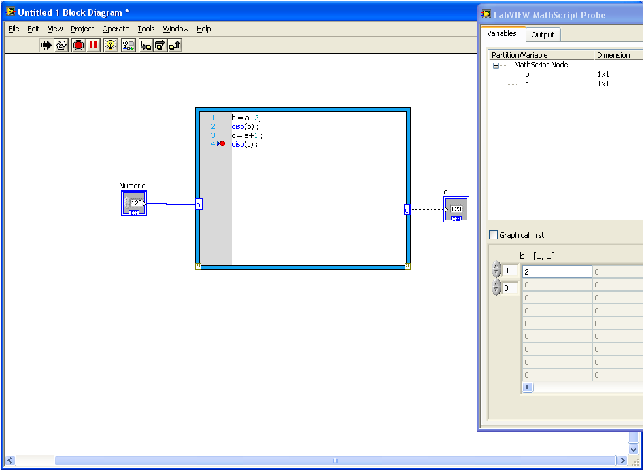Switch to the Output tab
Image resolution: width=644 pixels, height=471 pixels.
pyautogui.click(x=543, y=35)
